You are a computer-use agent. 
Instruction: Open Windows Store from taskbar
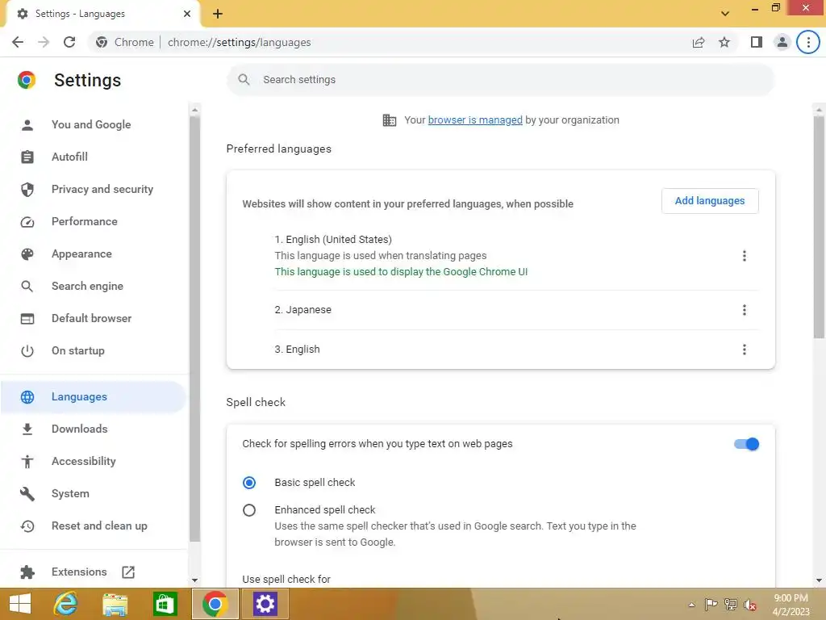click(165, 604)
